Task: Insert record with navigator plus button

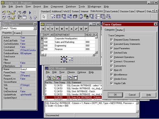Action: tap(62, 29)
